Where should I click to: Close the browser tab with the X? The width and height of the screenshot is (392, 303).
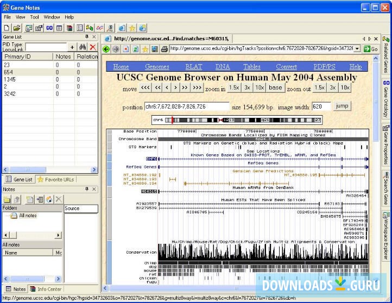point(376,39)
